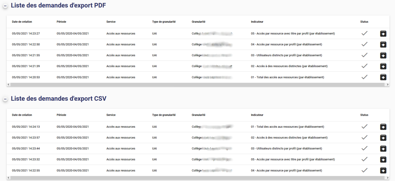Download PDF export for indicator 01
This screenshot has height=181, width=395.
[x=383, y=77]
